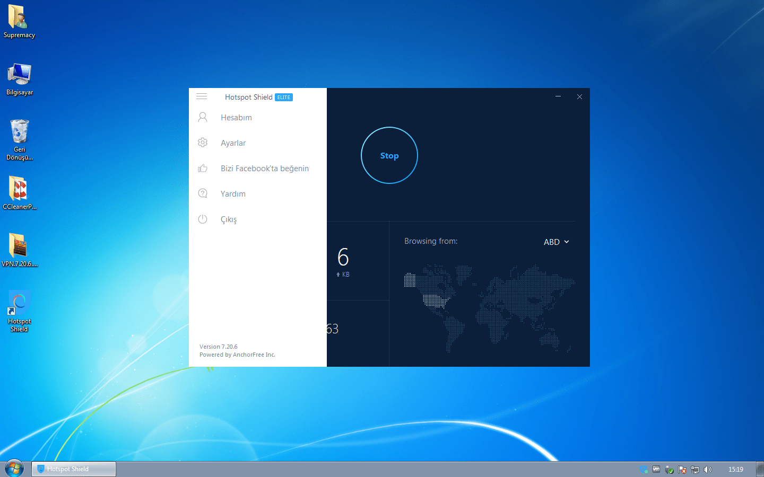
Task: Click the Çıkış power icon
Action: 203,219
